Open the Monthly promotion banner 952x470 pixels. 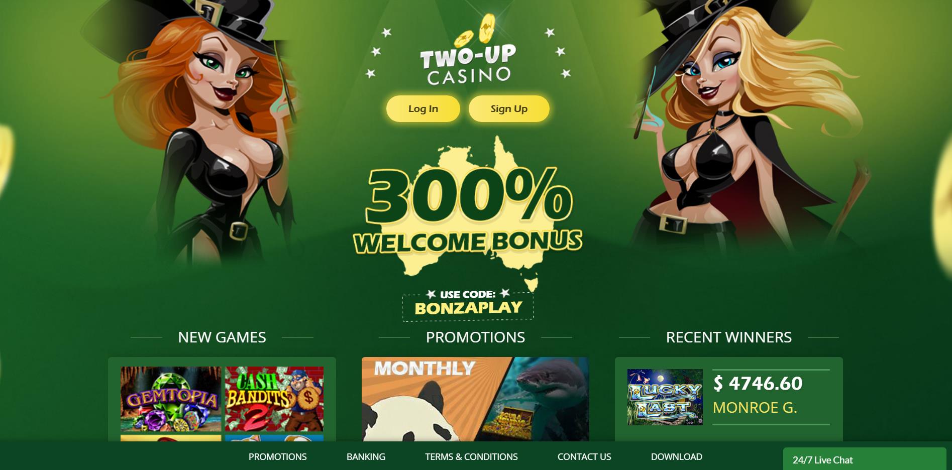(x=475, y=399)
